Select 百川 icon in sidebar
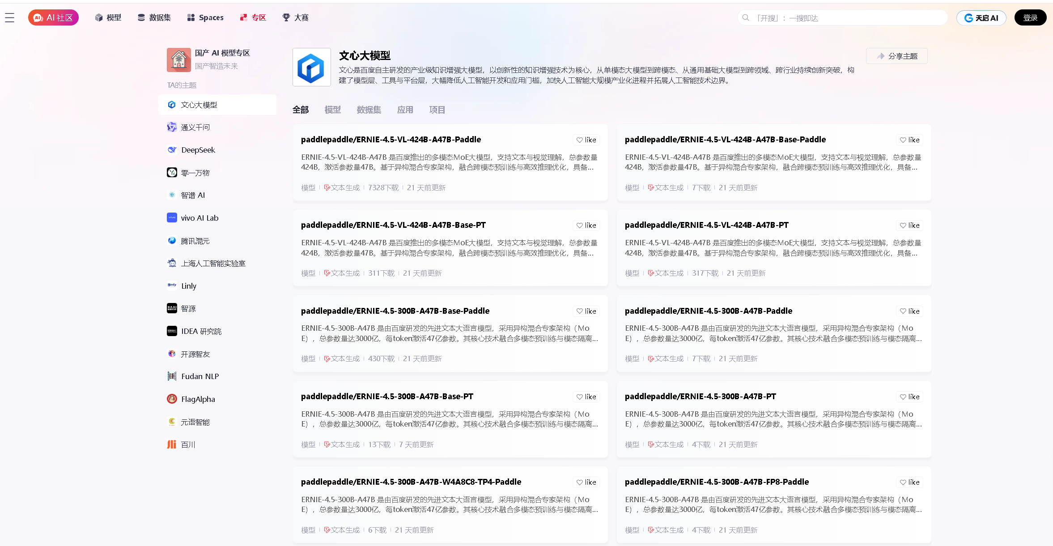1053x546 pixels. tap(172, 444)
